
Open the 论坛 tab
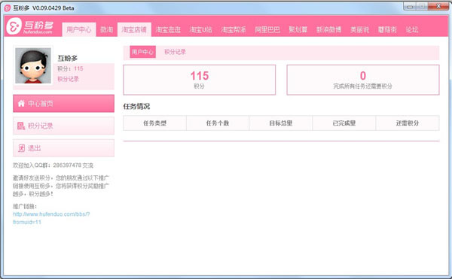tap(411, 29)
